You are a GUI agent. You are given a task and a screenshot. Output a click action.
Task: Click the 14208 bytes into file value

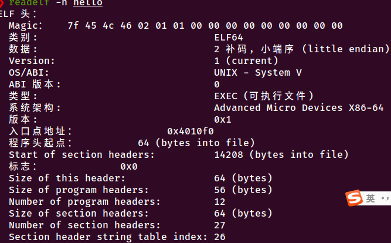pyautogui.click(x=281, y=155)
